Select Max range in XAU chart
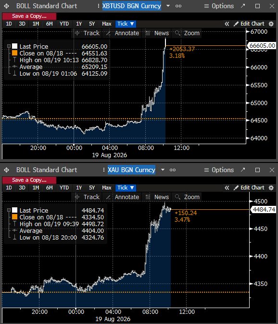The image size is (278, 324). click(107, 188)
